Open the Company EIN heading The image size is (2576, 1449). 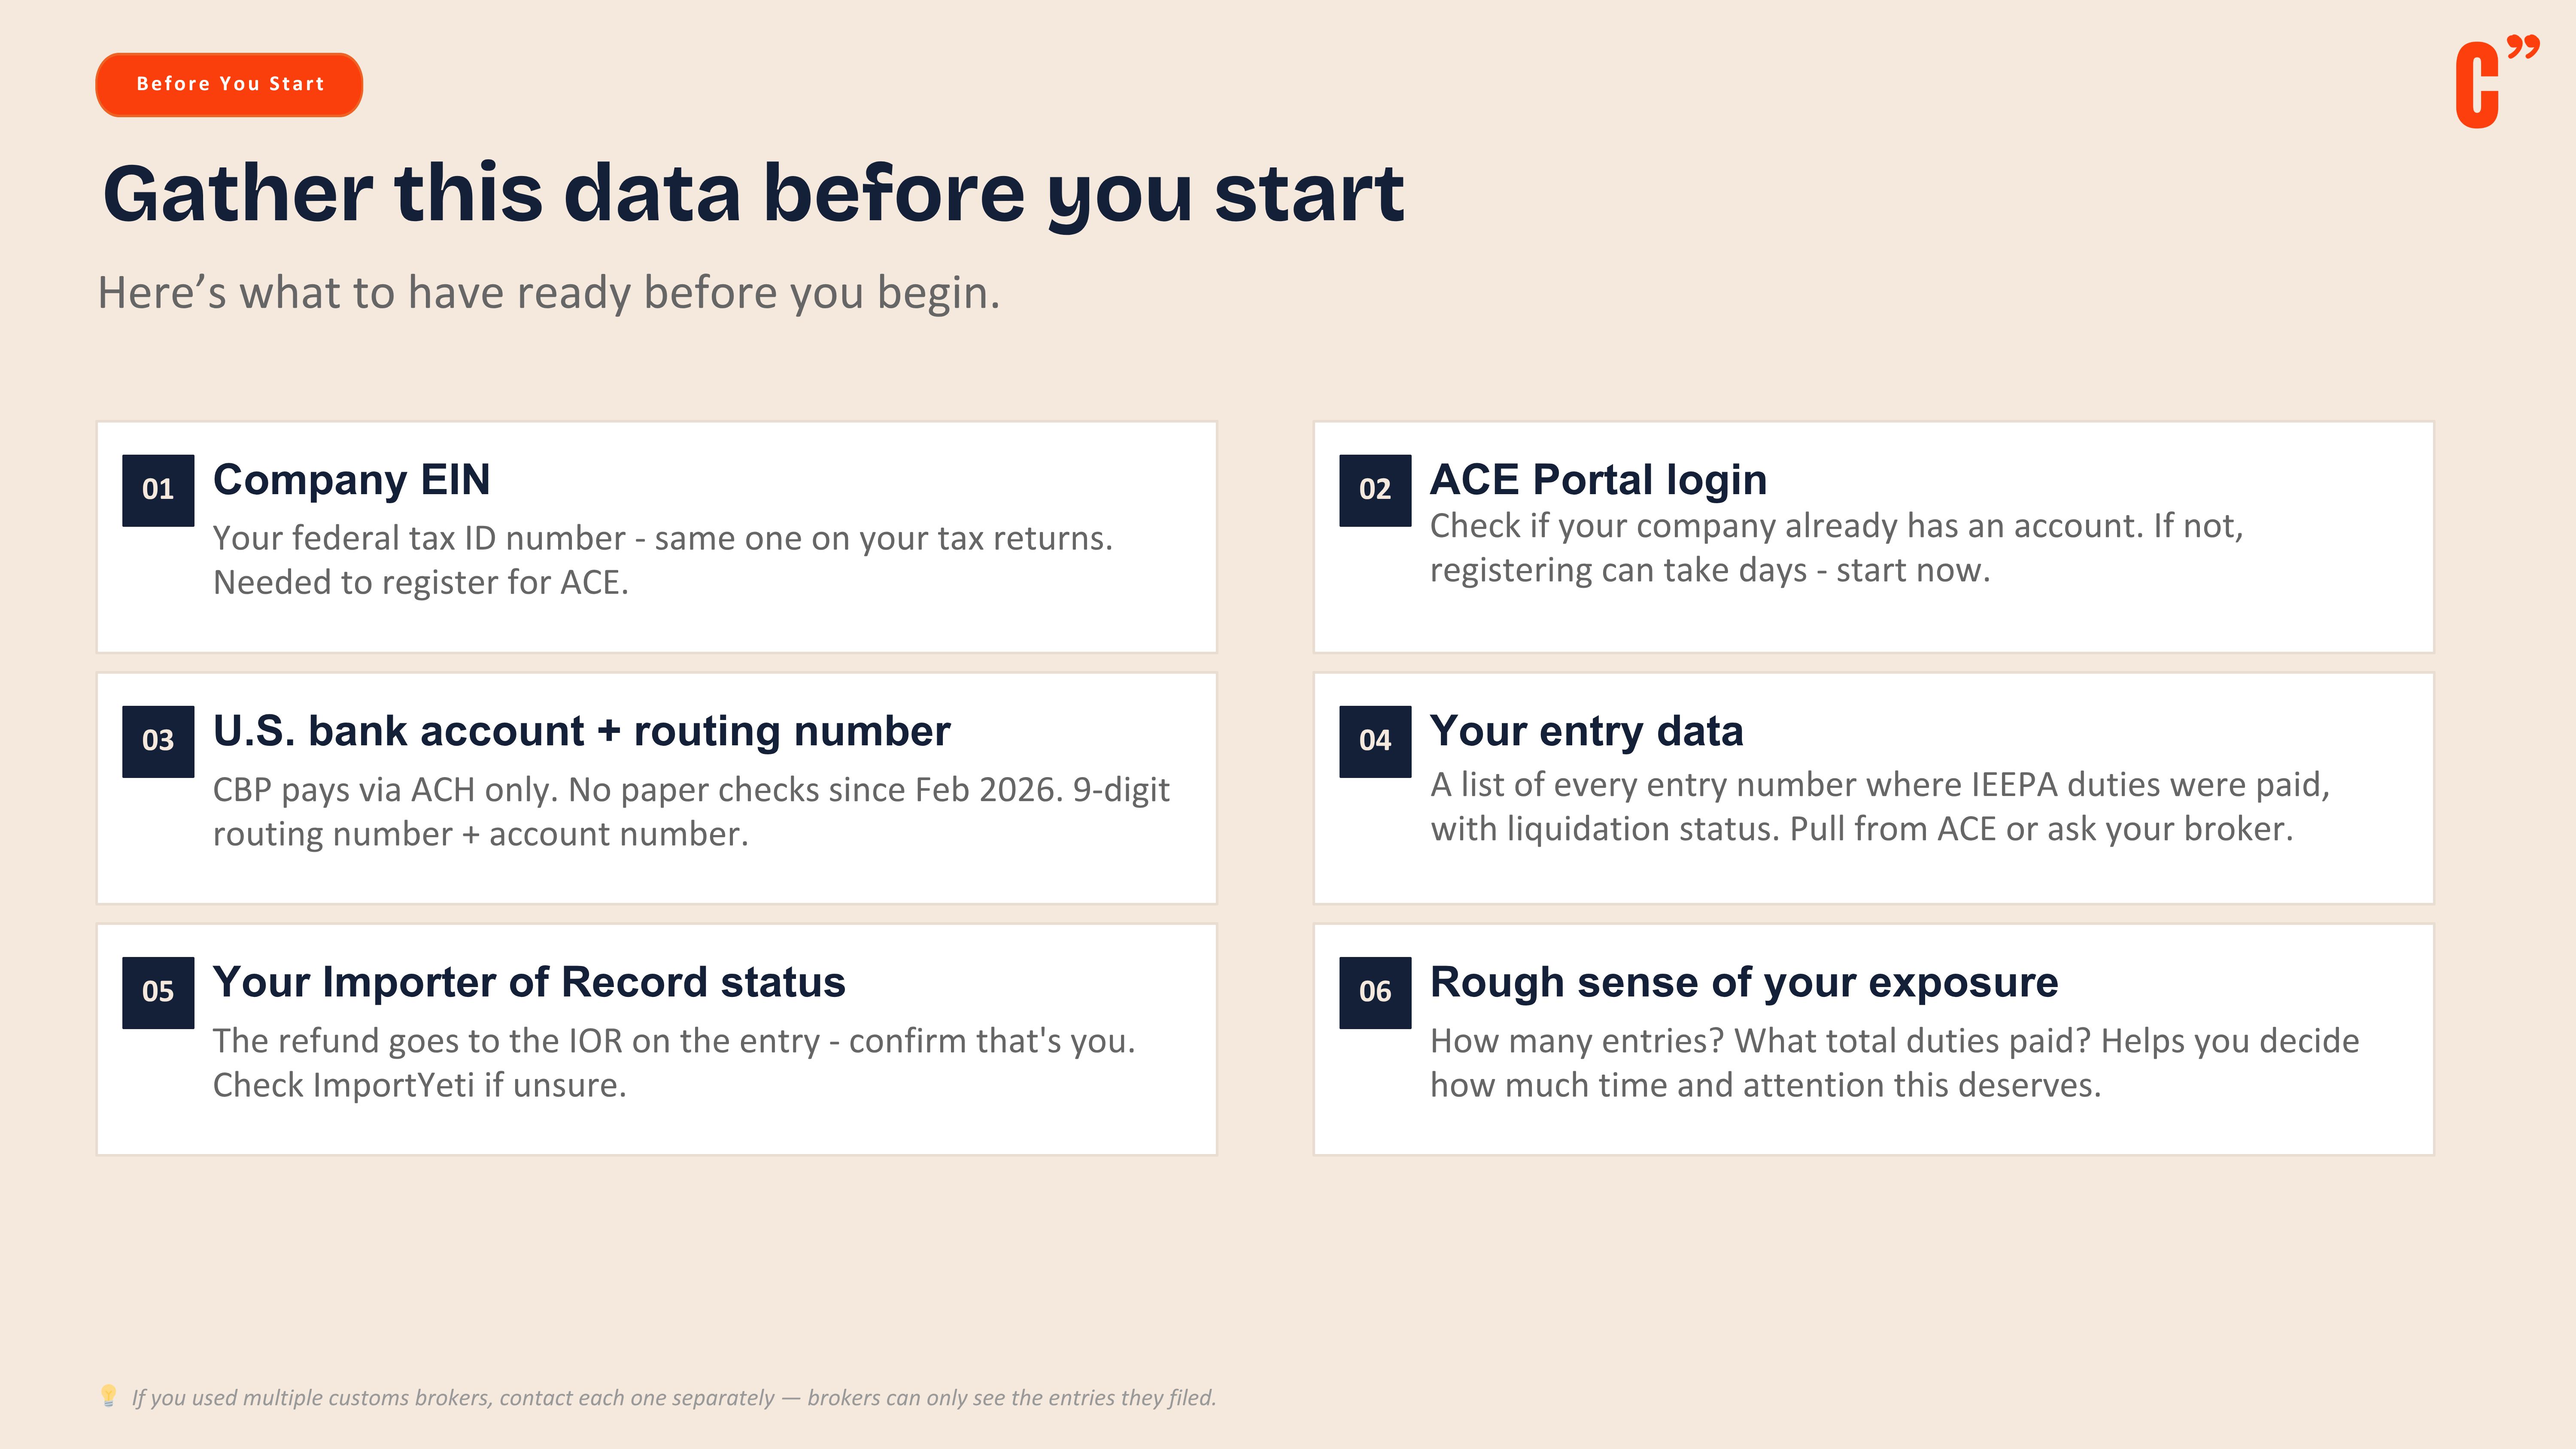click(351, 480)
